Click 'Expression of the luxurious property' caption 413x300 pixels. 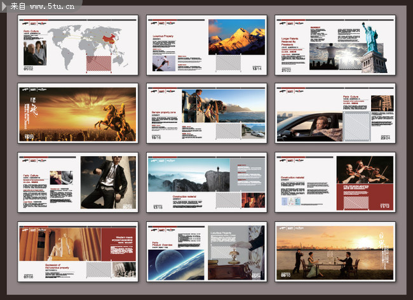click(x=60, y=267)
